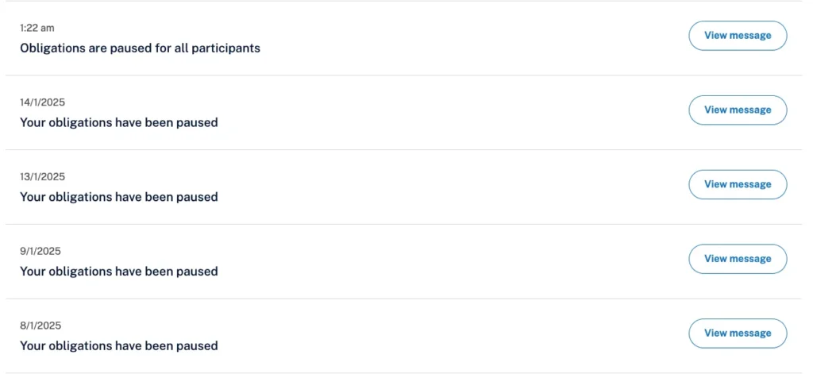Select the paused obligations title under 13/1/2025
This screenshot has height=374, width=813.
118,197
